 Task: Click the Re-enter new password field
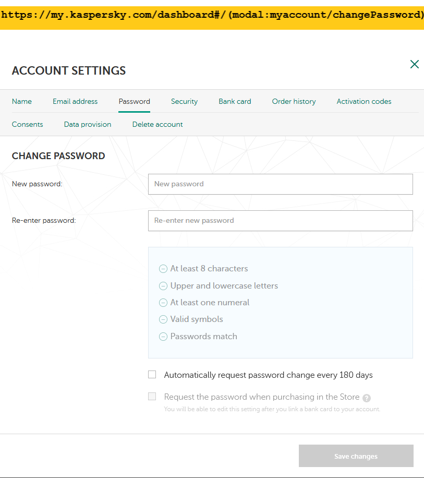click(x=280, y=221)
